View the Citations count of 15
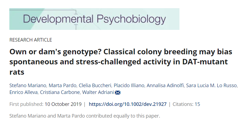 click(186, 104)
